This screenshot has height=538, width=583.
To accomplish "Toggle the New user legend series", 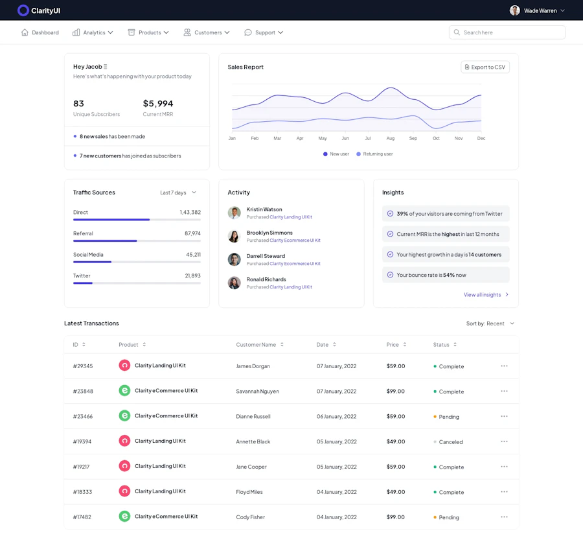I will (x=336, y=154).
